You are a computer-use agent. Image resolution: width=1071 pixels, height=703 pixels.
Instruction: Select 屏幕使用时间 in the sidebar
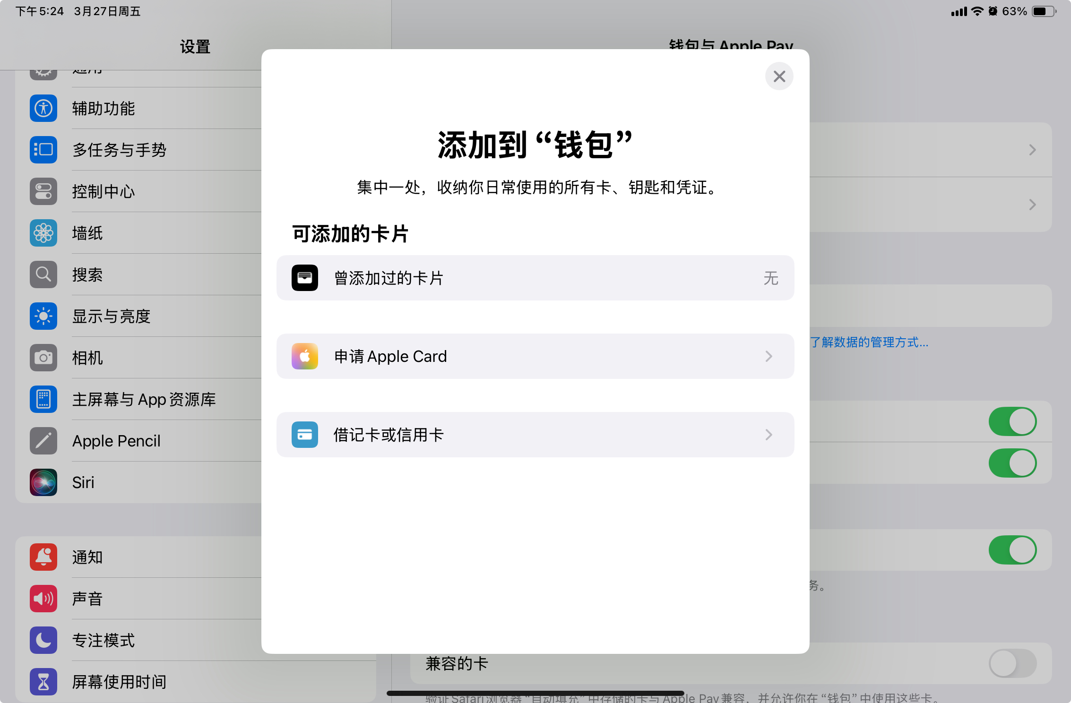43,682
